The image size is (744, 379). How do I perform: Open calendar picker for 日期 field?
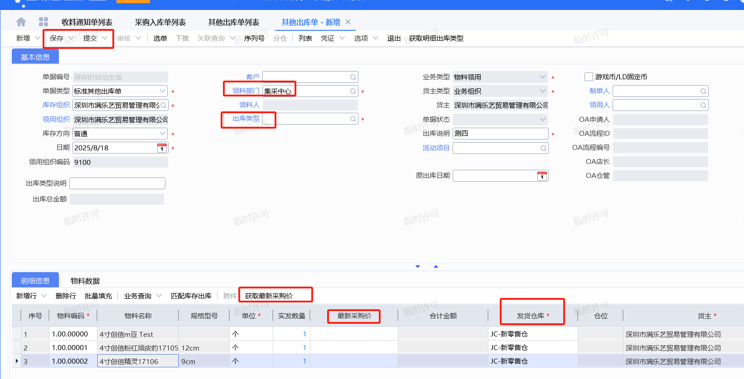click(x=162, y=148)
